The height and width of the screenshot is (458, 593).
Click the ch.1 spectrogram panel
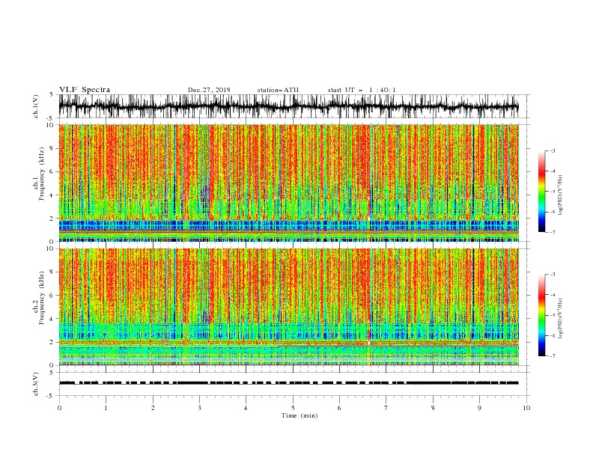288,183
